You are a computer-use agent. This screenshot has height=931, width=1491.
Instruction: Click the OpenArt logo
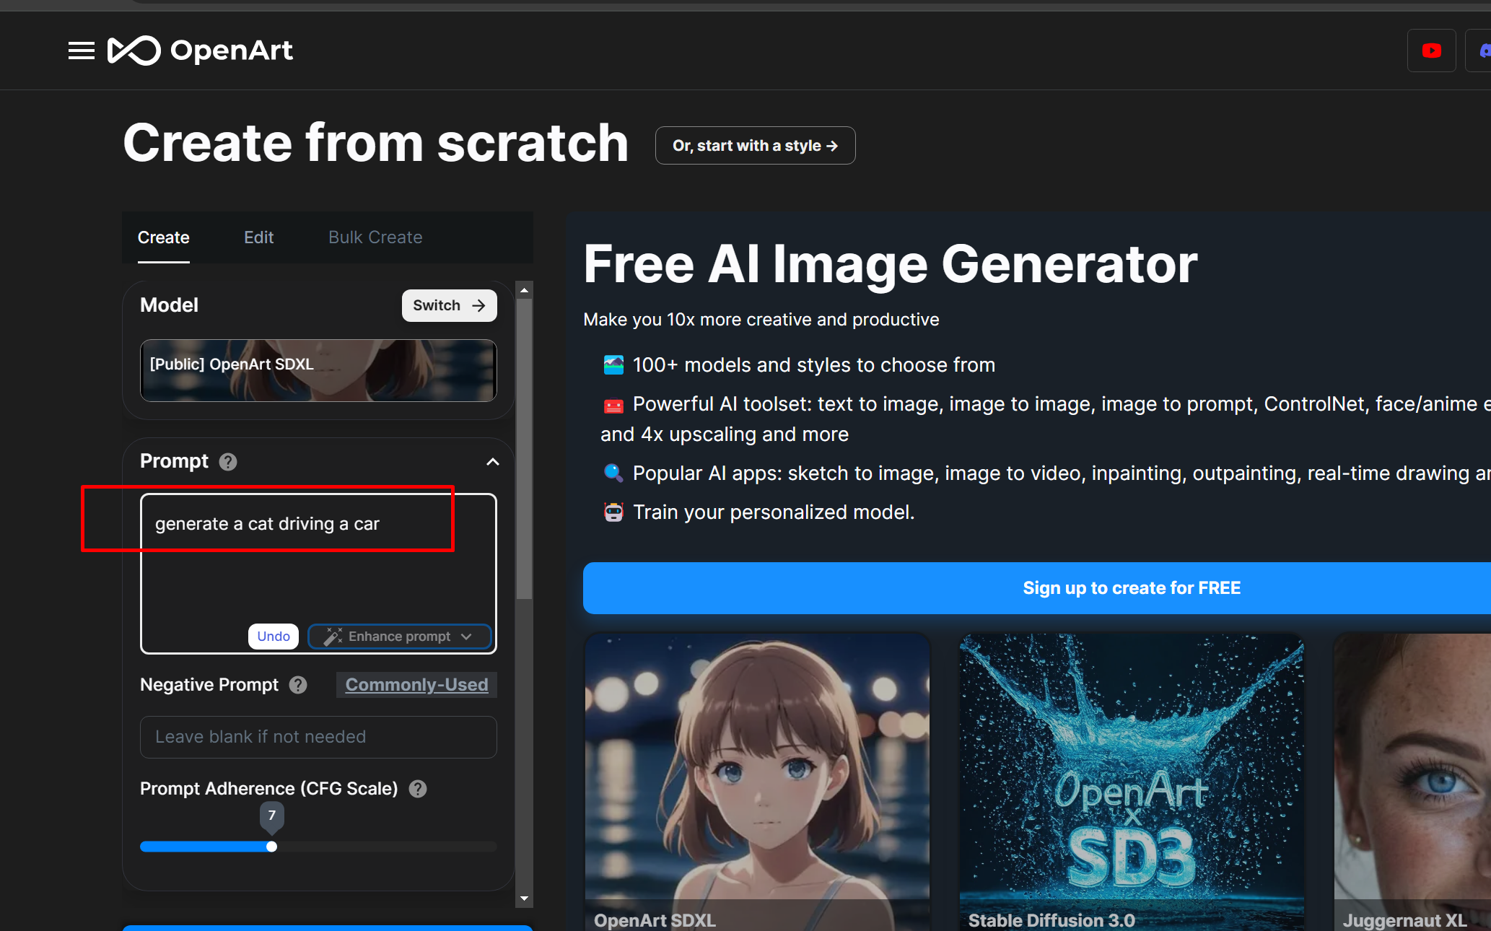click(x=201, y=51)
